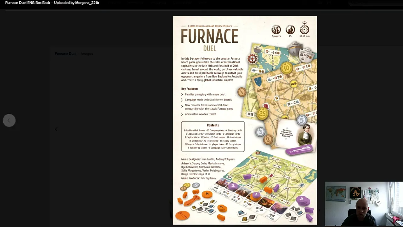
Task: Click the title 'Furnace Duel ENG Box Back – Uploaded by Morgana_221b'
Action: tap(52, 3)
